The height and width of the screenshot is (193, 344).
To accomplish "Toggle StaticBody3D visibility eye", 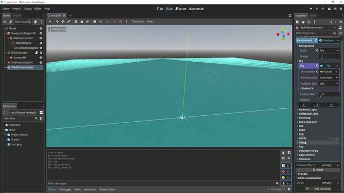I will click(x=41, y=43).
